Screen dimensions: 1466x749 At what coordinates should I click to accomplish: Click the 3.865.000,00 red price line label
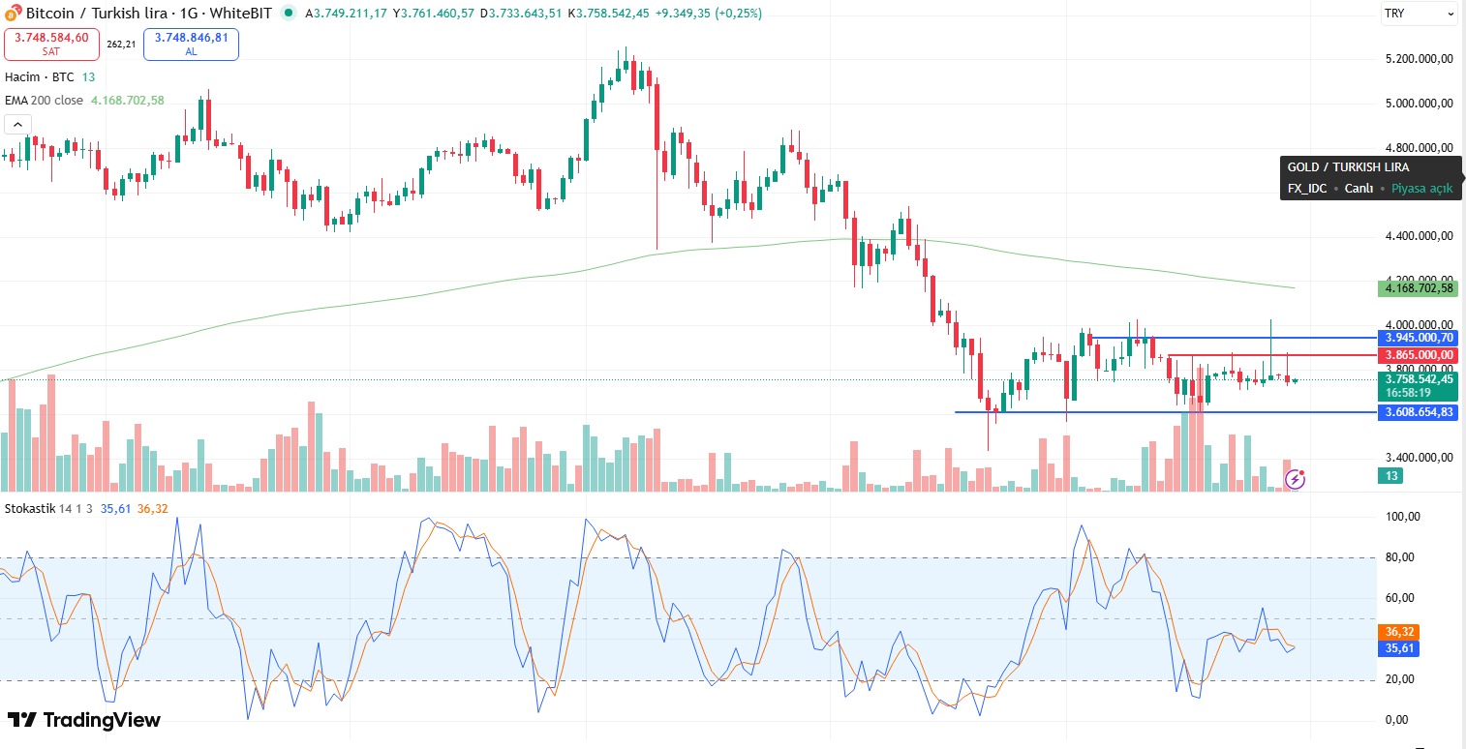(1419, 355)
